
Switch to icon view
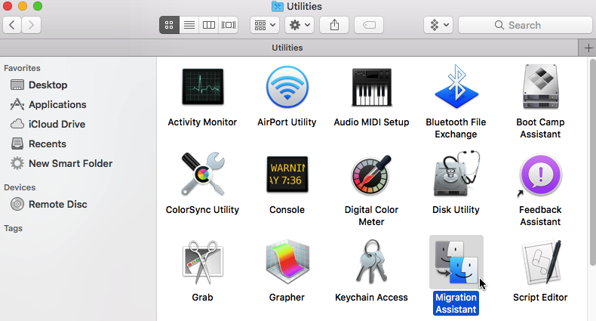tap(169, 25)
